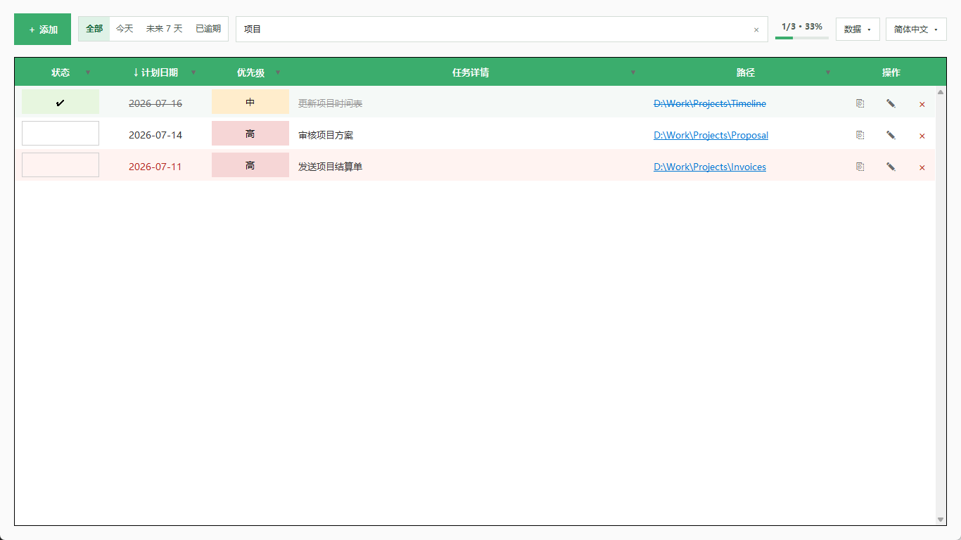Edit the 发送项目结算单 task

[891, 167]
